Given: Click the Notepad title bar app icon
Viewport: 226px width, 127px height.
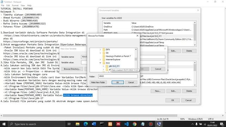Looking at the screenshot, I should coord(2,2).
